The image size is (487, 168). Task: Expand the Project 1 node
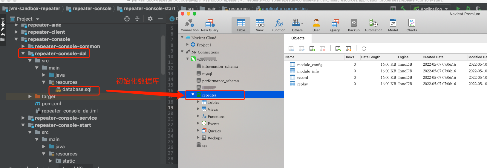click(x=188, y=45)
